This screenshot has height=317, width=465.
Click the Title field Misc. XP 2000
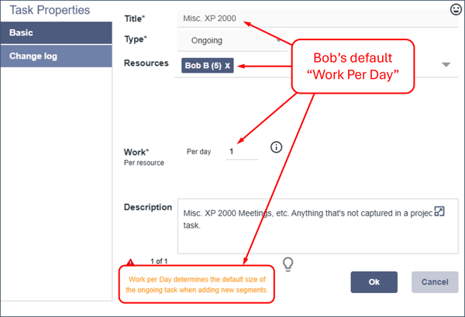click(x=318, y=19)
